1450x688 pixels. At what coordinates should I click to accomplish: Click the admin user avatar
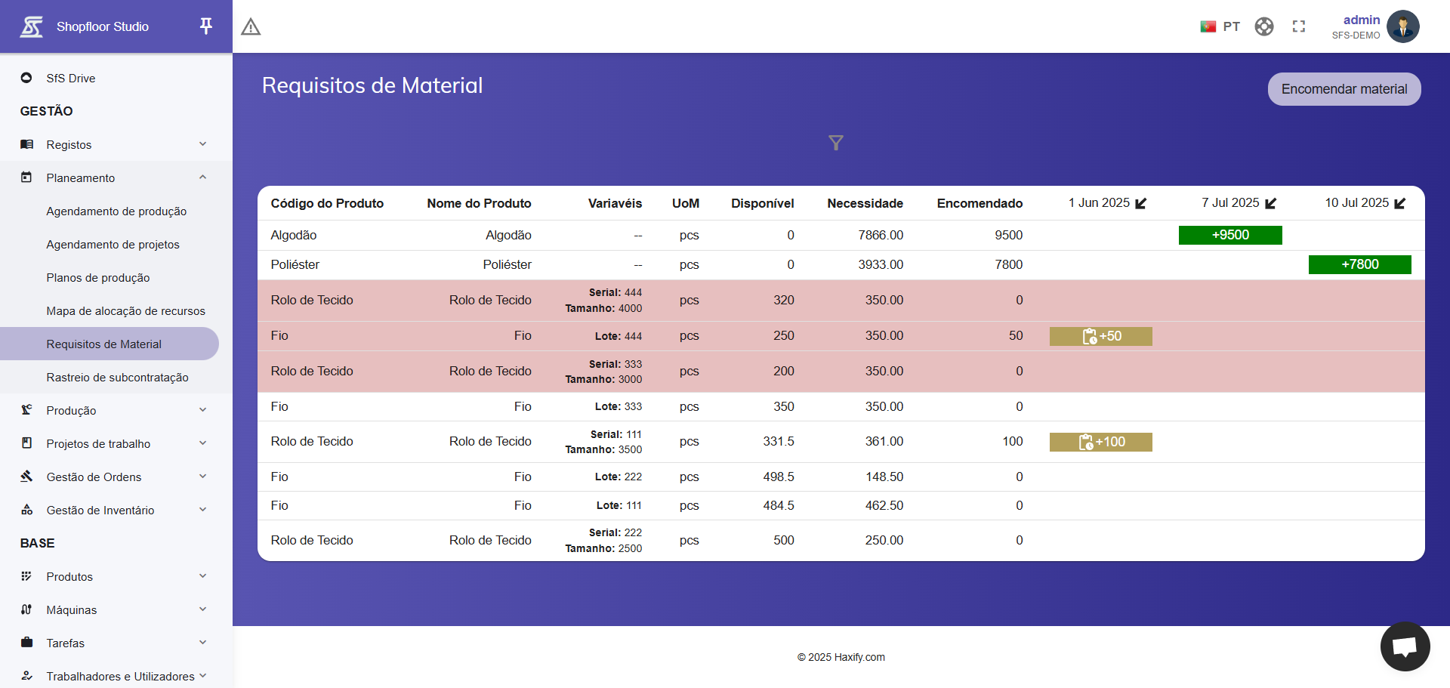(1402, 26)
